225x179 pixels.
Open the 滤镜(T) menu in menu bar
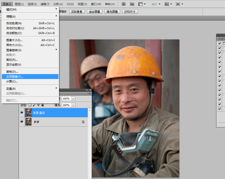(x=45, y=4)
